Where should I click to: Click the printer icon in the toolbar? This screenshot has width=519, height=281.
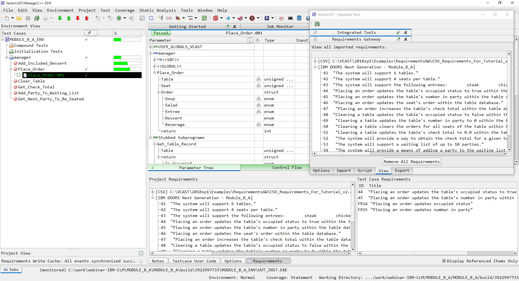tap(46, 18)
